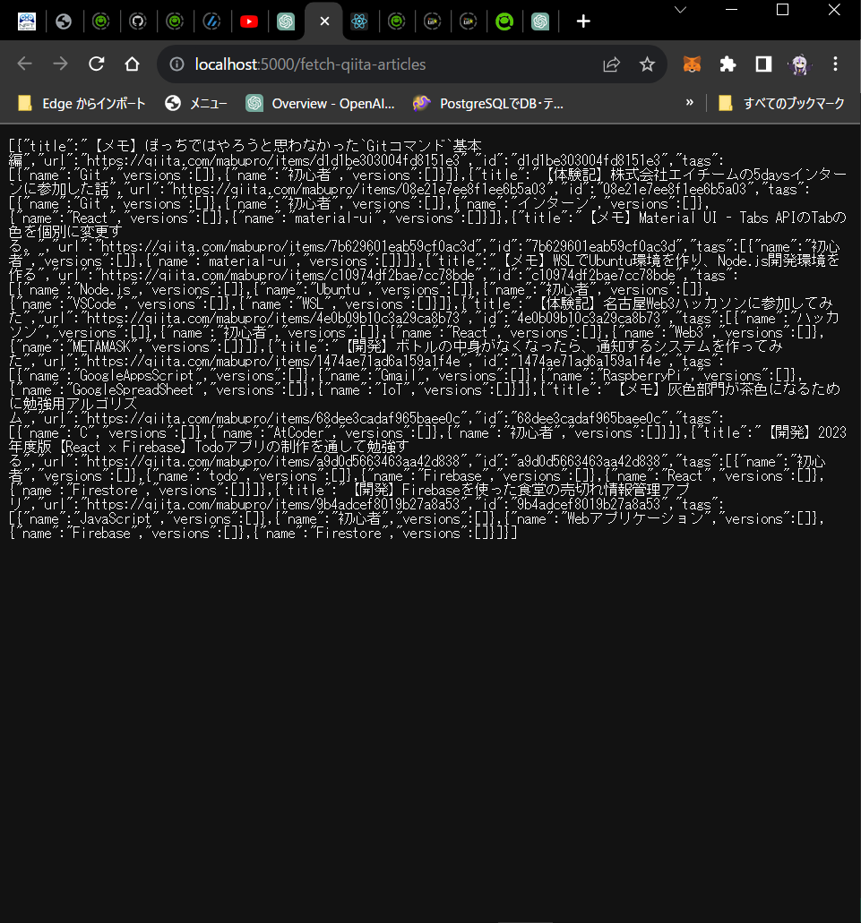Go to the browser home page

click(132, 64)
